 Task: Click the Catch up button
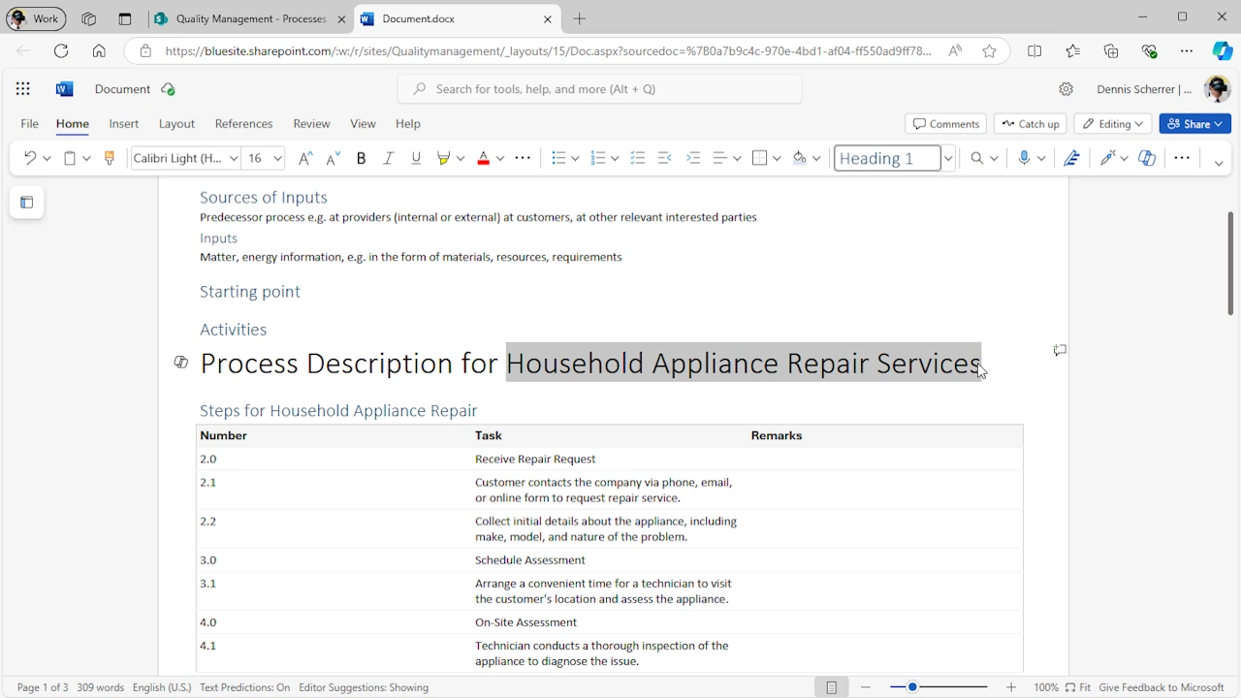(x=1031, y=124)
